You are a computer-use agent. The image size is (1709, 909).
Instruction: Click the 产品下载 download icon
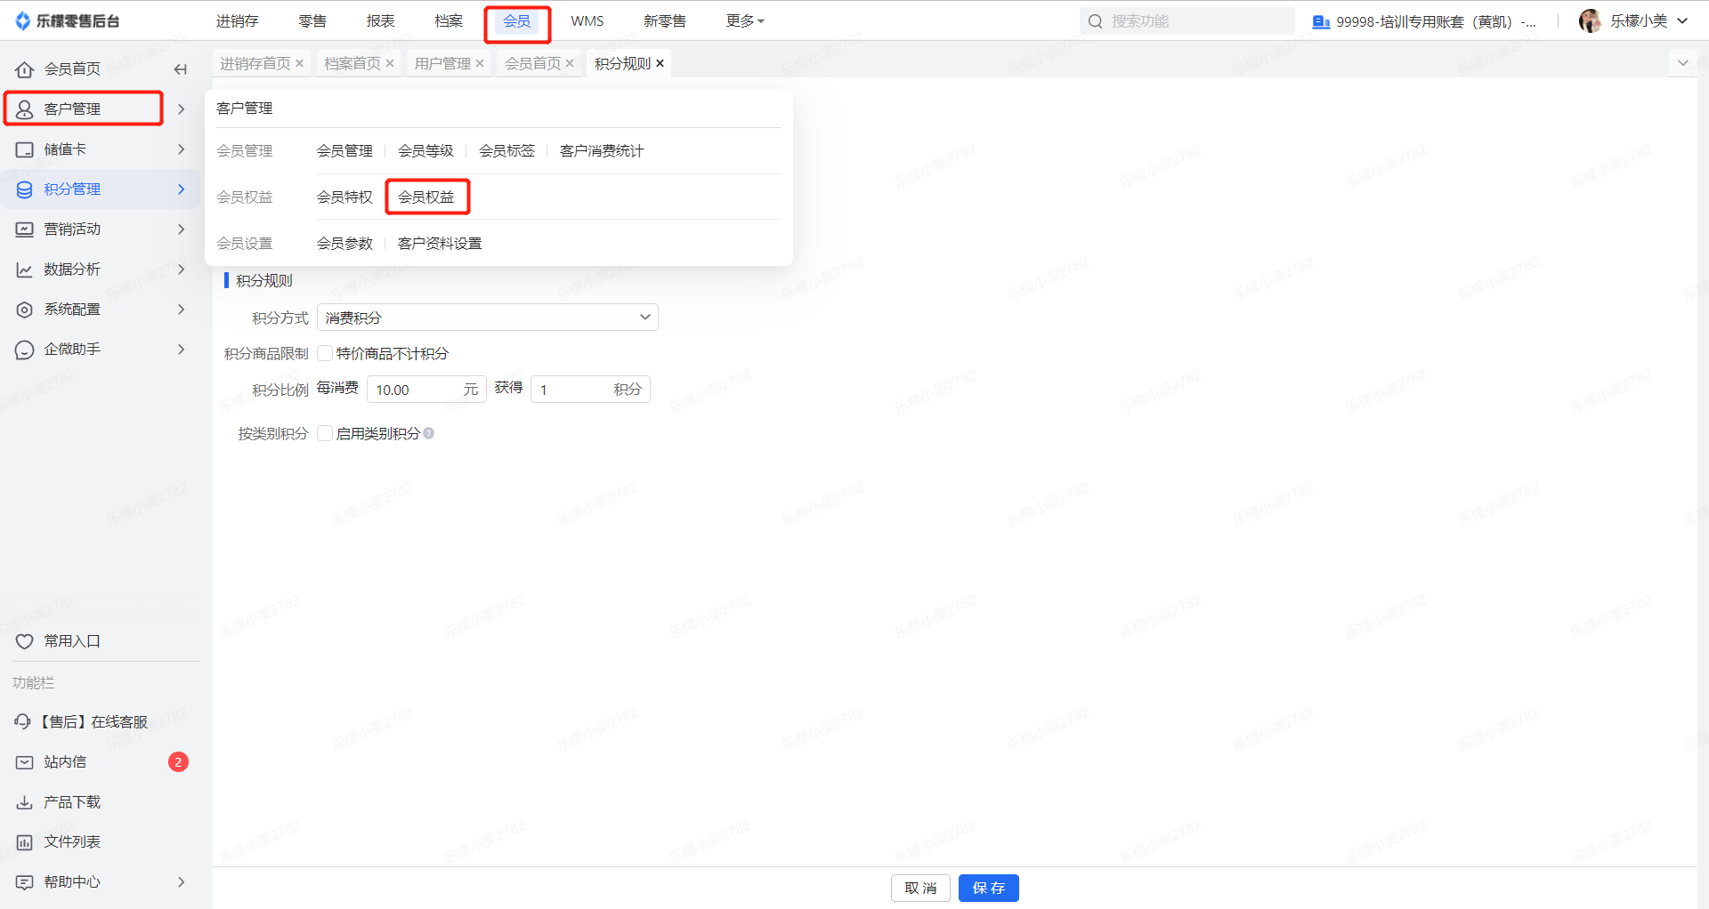pyautogui.click(x=25, y=802)
